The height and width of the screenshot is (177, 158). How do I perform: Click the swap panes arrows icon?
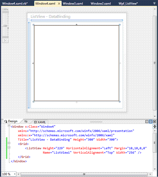point(26,122)
